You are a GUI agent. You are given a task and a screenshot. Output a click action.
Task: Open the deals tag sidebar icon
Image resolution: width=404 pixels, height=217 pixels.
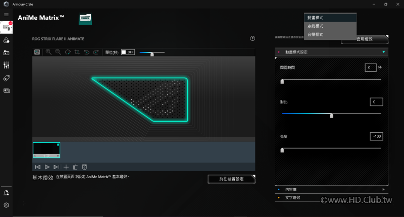(x=6, y=78)
